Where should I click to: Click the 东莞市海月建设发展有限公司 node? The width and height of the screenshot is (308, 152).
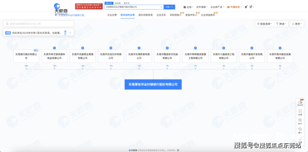click(280, 56)
